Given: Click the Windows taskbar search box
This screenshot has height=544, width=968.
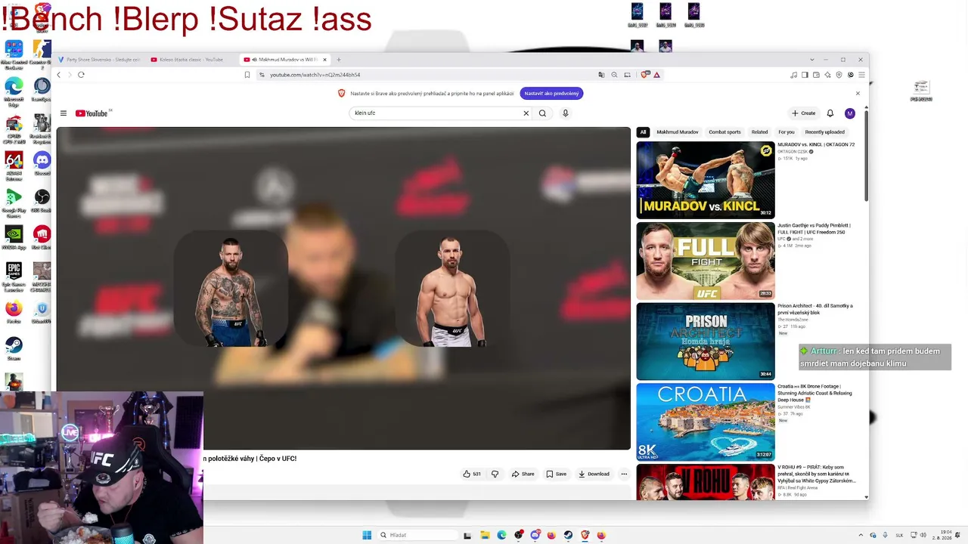Looking at the screenshot, I should tap(417, 535).
